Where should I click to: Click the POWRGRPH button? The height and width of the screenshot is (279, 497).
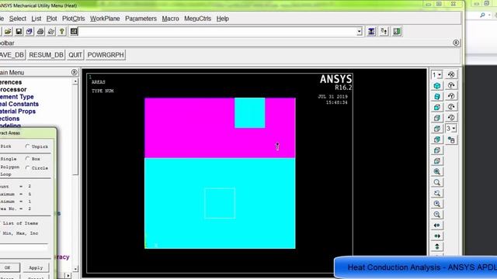point(106,55)
